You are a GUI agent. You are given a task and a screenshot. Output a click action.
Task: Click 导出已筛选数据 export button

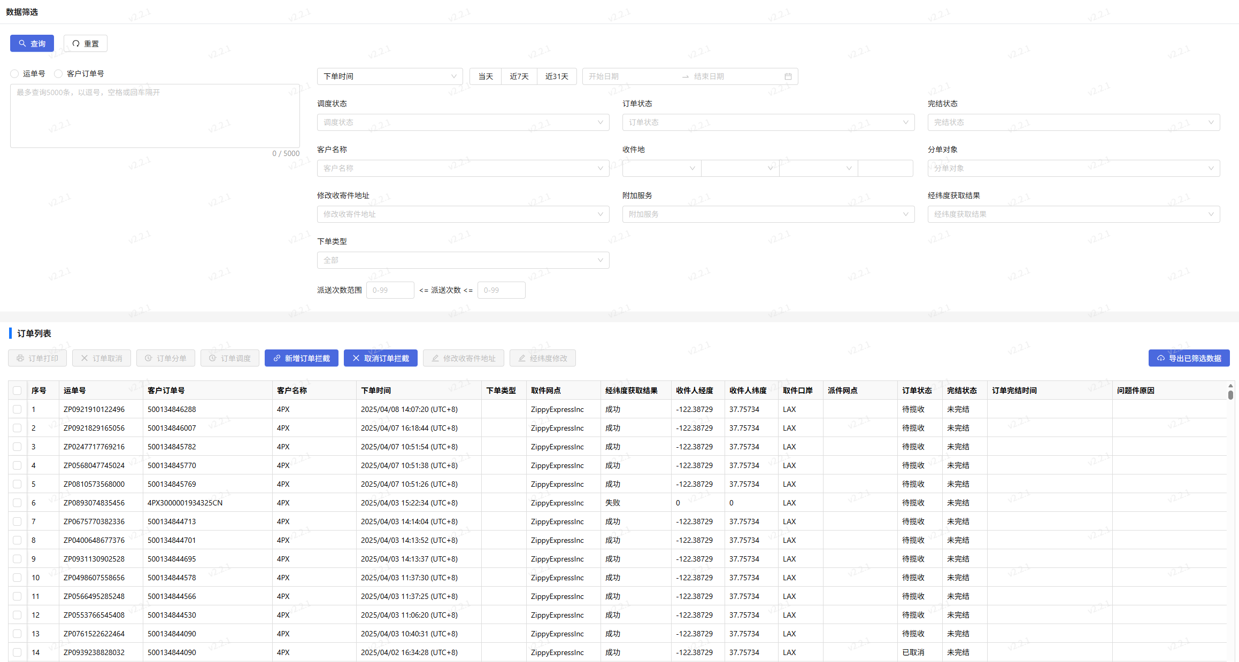[x=1189, y=358]
